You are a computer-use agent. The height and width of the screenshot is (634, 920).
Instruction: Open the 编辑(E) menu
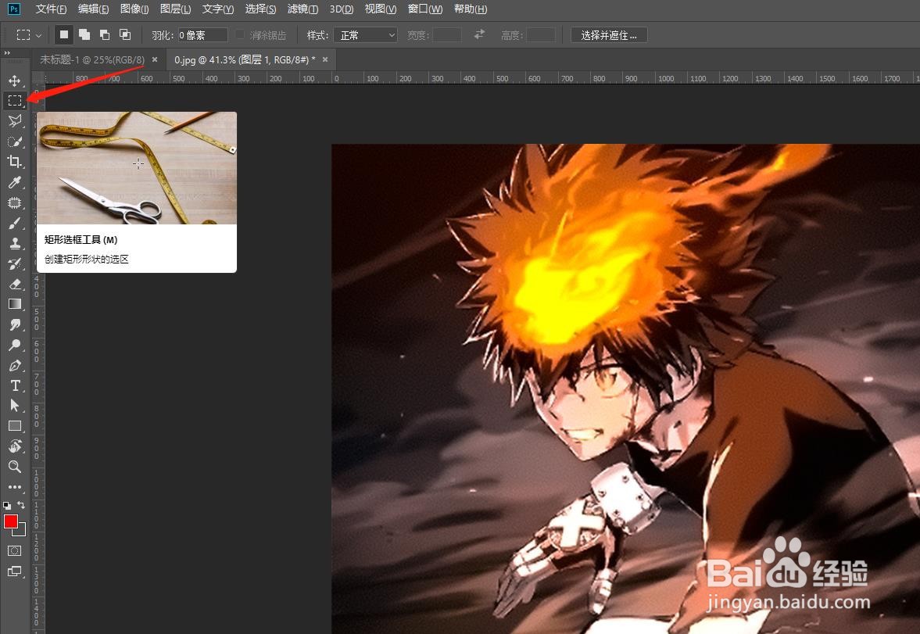point(93,9)
